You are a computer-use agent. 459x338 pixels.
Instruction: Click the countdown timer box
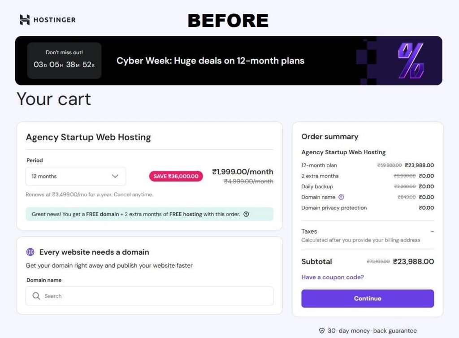point(64,61)
